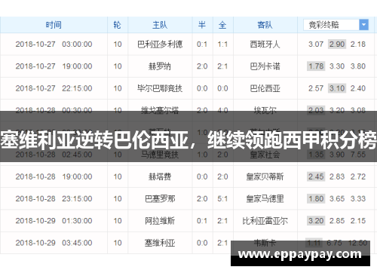This screenshot has width=377, height=273.
Task: Open away team 比利亚雷亚尔
Action: (x=265, y=221)
